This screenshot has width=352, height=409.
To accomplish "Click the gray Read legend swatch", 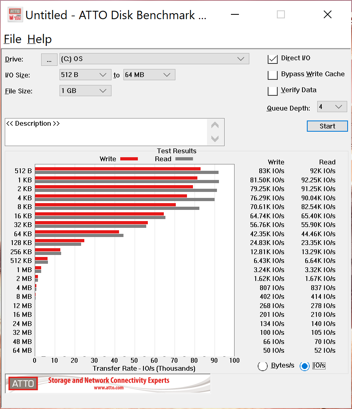I will coord(184,159).
